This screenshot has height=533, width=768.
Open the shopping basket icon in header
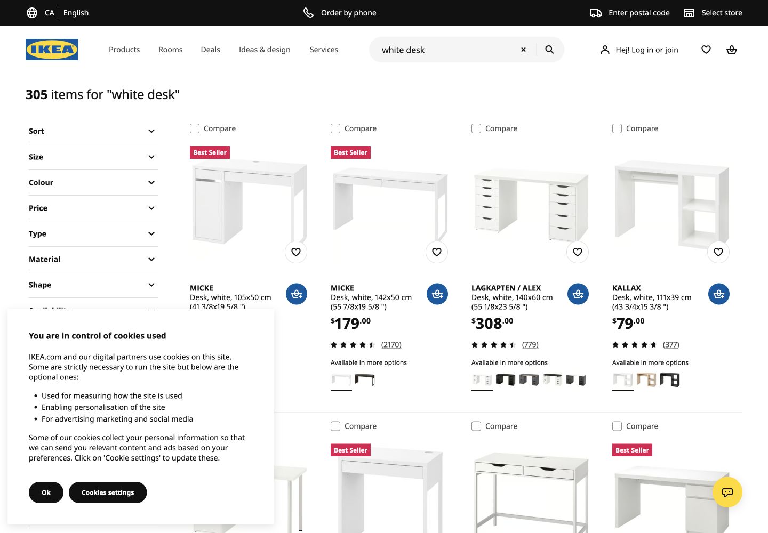[732, 50]
